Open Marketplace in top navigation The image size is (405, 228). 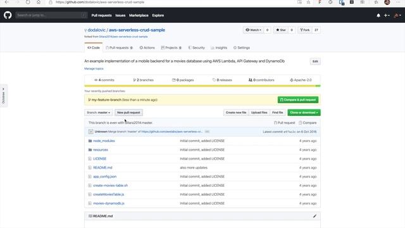click(x=139, y=15)
